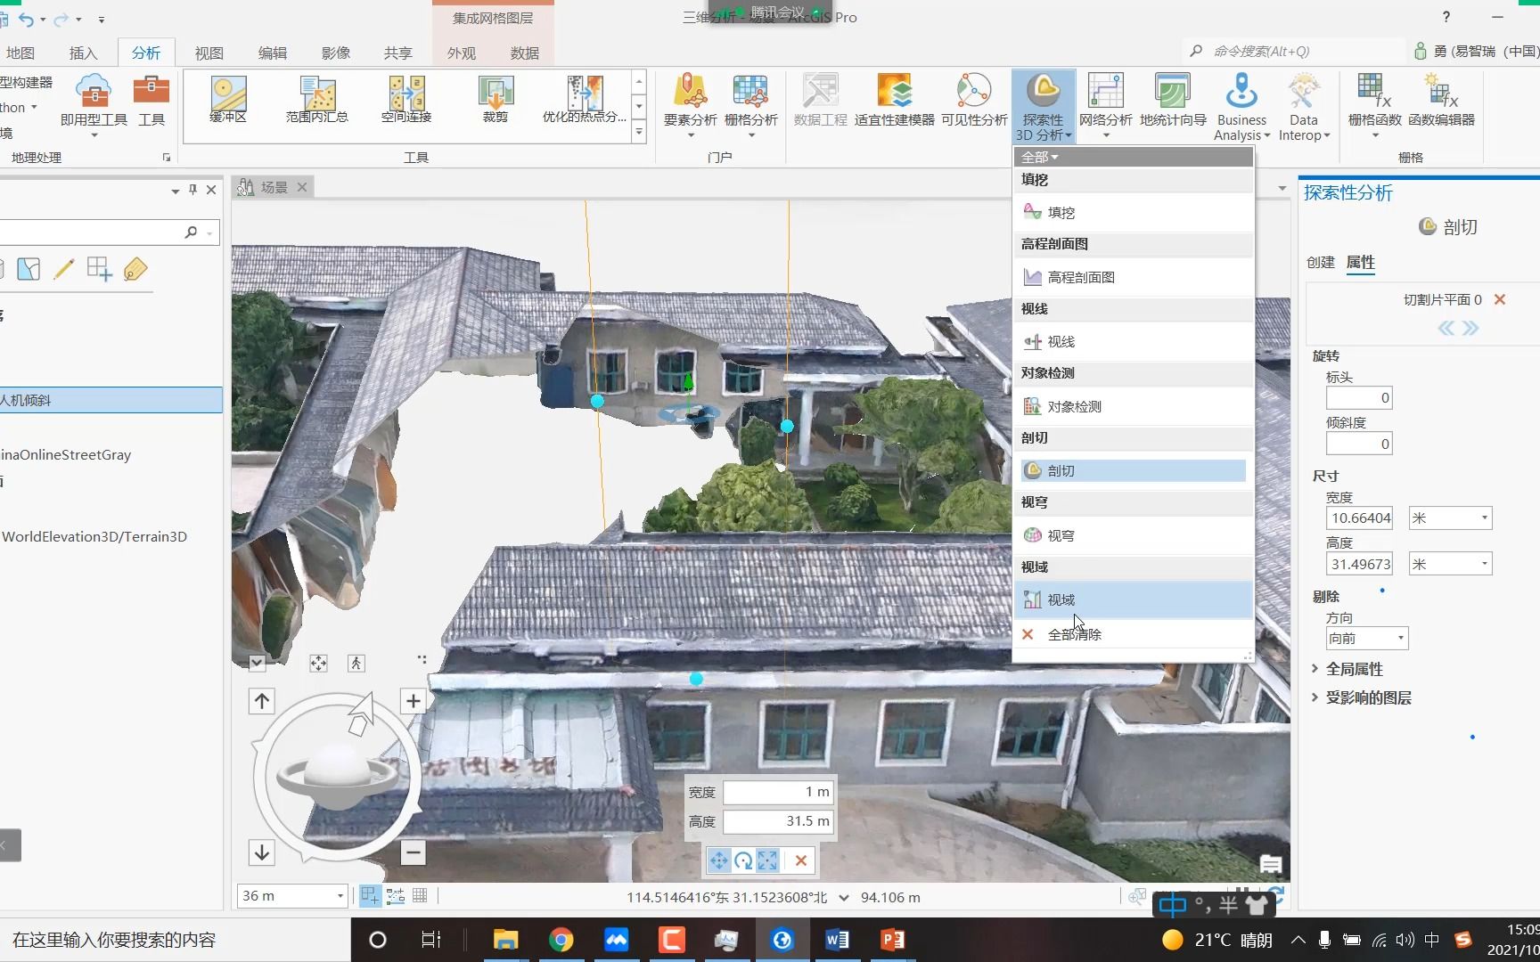Click the zoom in plus navigator button

(x=413, y=701)
